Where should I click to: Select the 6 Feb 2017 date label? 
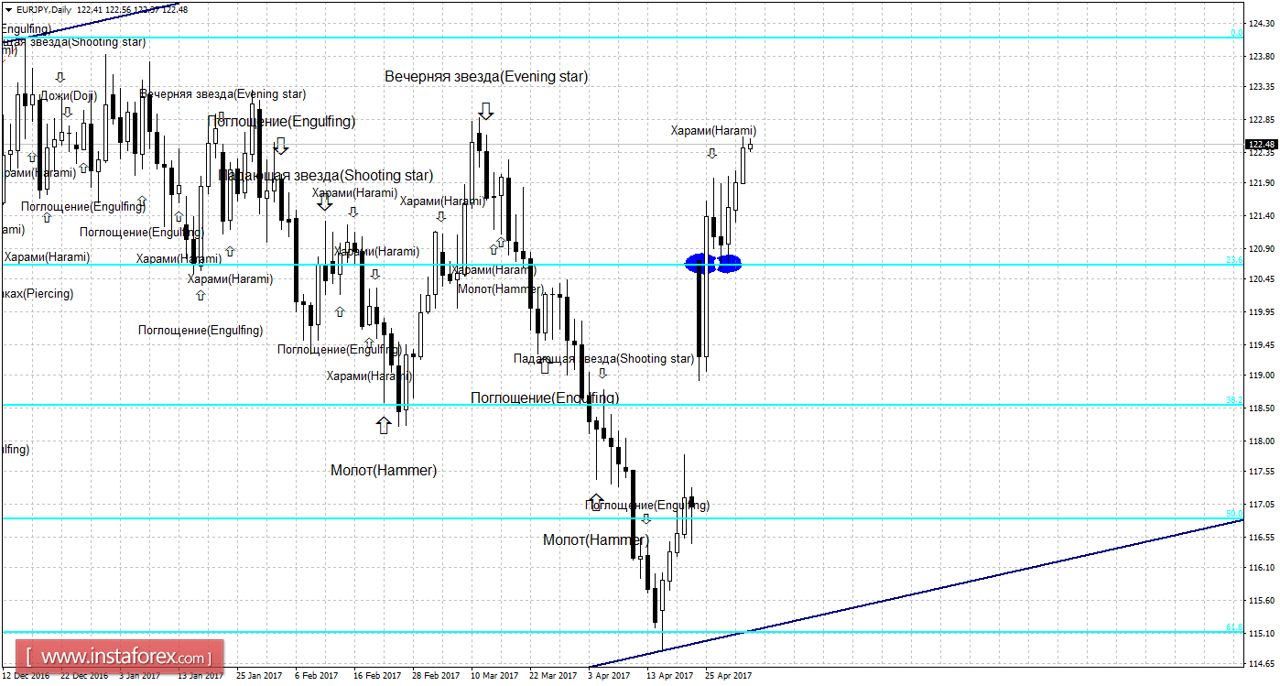coord(317,676)
